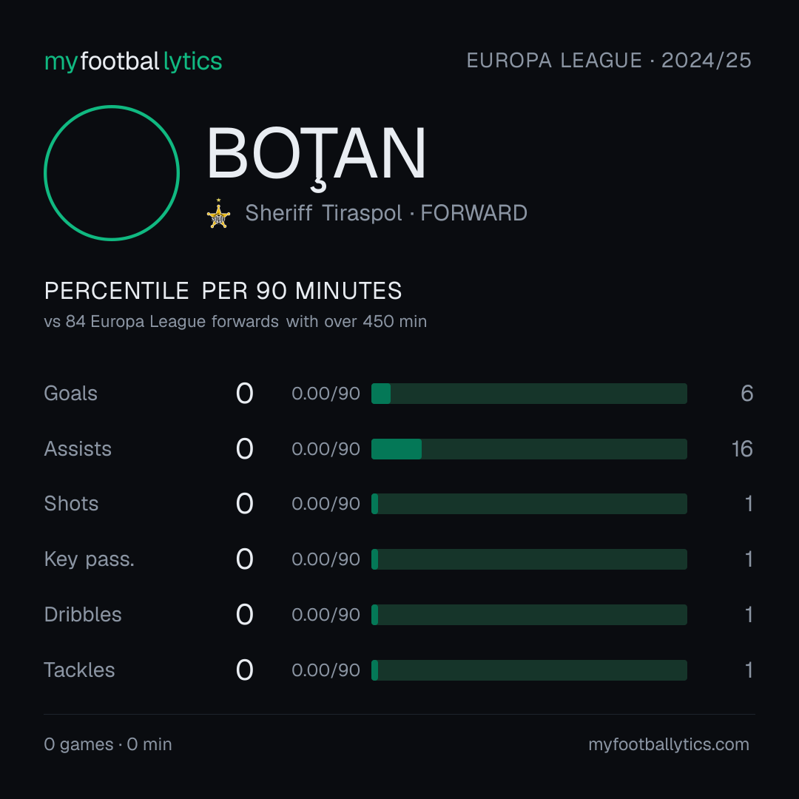Select the Tackles percentile bar
The width and height of the screenshot is (799, 799).
pyautogui.click(x=529, y=670)
